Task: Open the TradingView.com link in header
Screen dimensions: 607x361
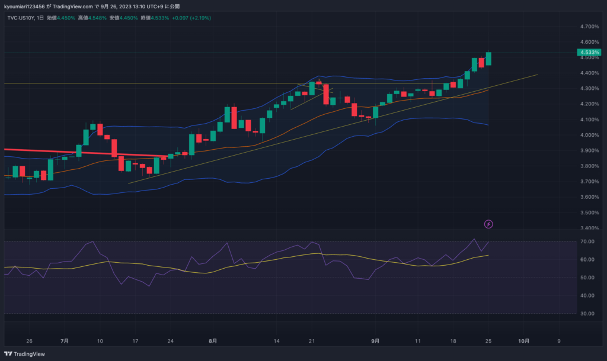Action: click(x=72, y=7)
